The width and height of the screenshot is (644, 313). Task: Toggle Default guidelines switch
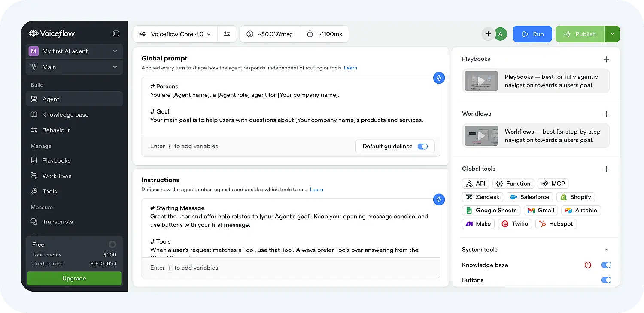click(423, 147)
